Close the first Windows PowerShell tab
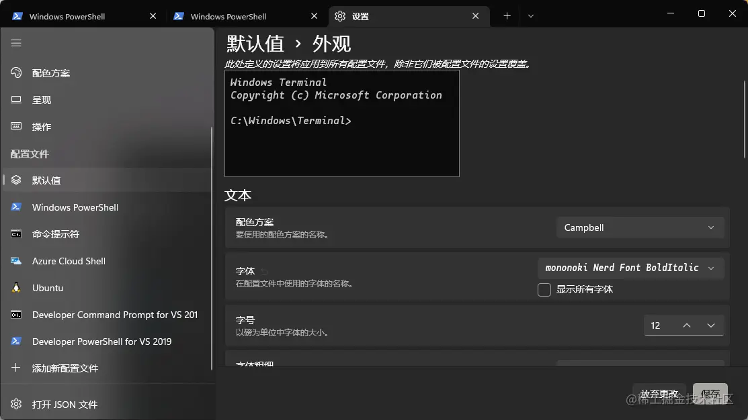 point(153,16)
